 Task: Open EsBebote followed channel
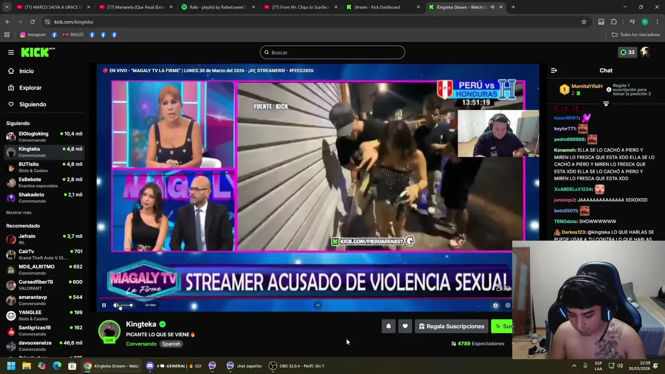44,182
